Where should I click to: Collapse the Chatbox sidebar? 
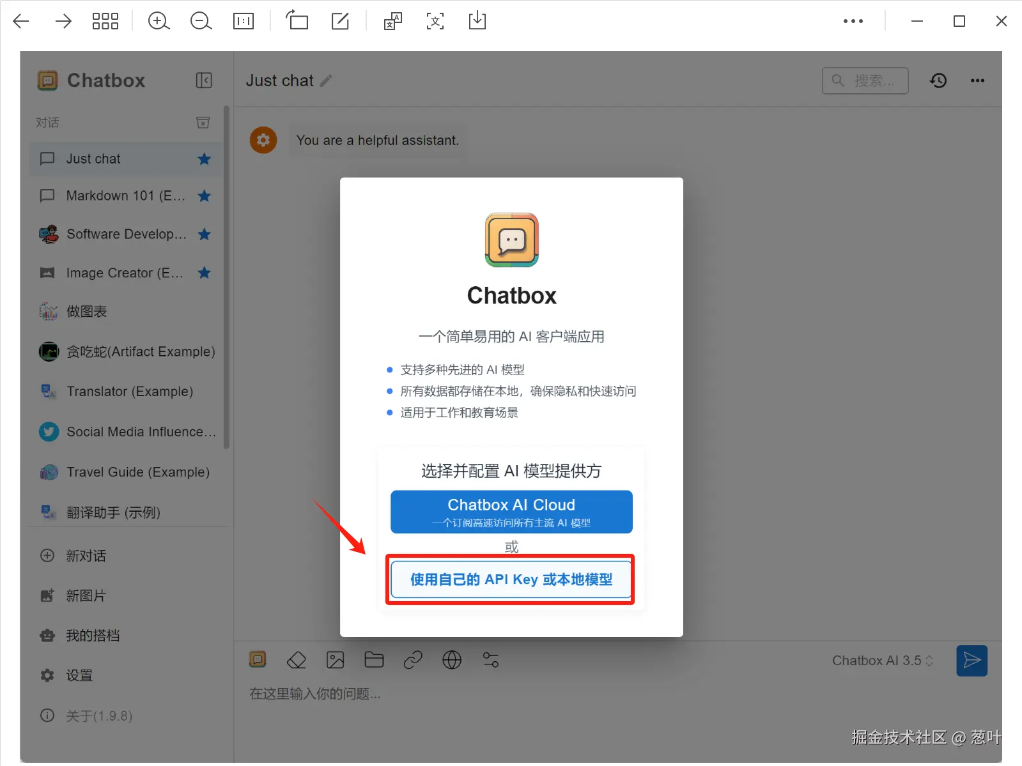click(204, 80)
